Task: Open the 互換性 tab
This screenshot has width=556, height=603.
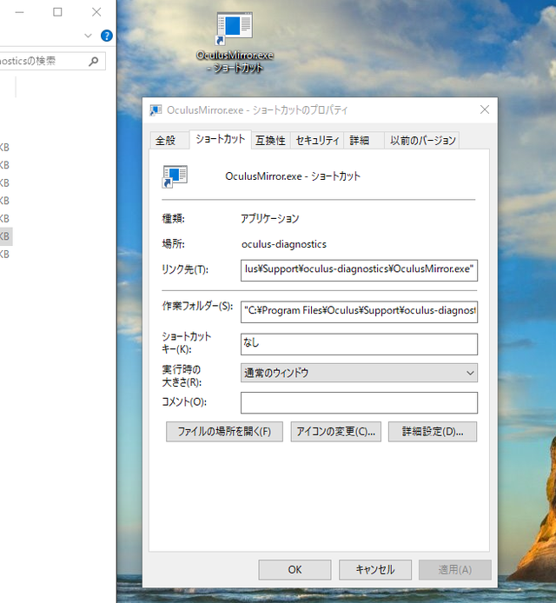Action: (x=271, y=141)
